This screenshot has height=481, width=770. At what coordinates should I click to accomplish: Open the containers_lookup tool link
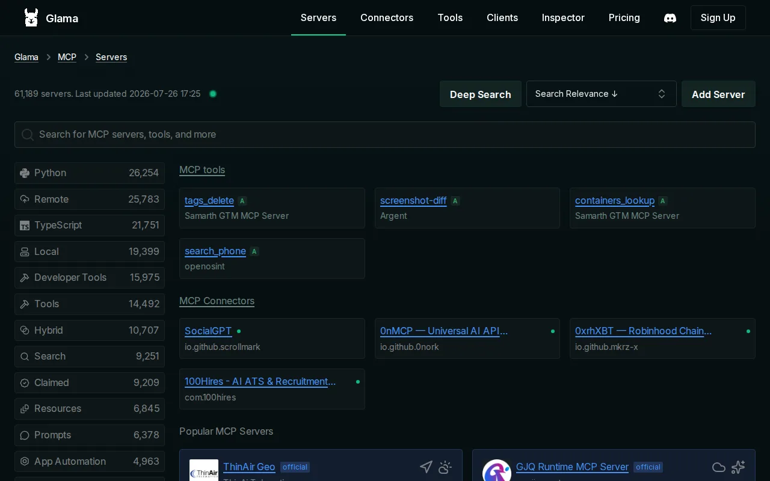click(615, 201)
